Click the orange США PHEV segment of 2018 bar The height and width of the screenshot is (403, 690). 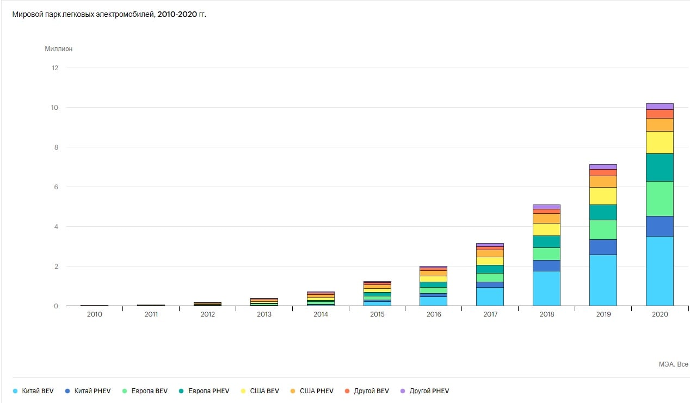tap(546, 218)
